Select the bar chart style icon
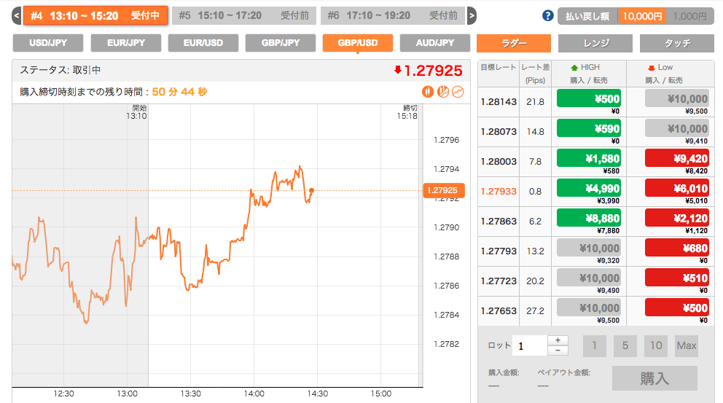This screenshot has width=723, height=403. [443, 92]
